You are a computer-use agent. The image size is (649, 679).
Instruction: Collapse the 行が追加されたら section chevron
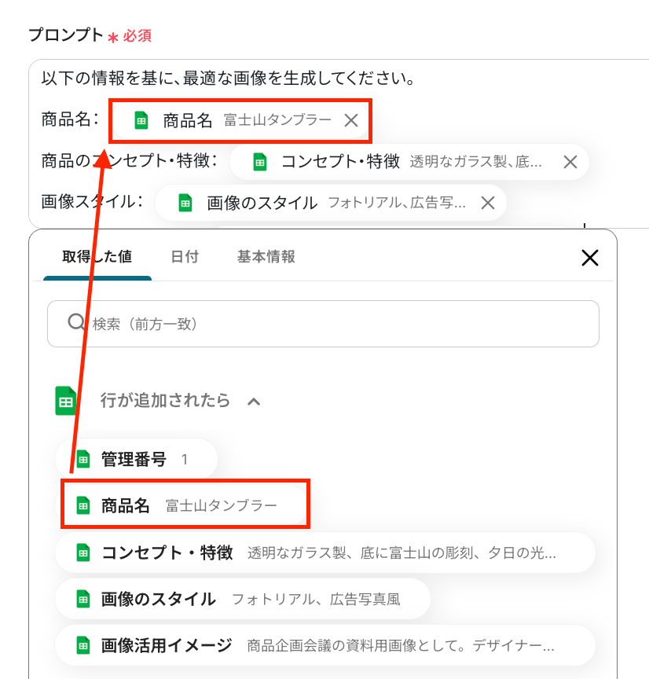pyautogui.click(x=254, y=402)
